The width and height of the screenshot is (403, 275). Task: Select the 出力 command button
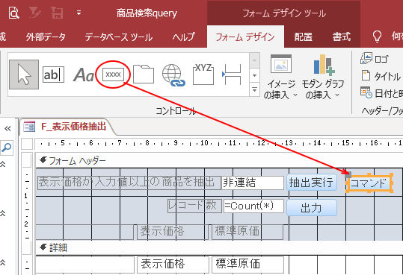312,208
